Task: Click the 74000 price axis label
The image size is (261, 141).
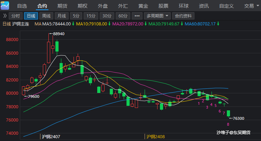Action: [x=12, y=133]
